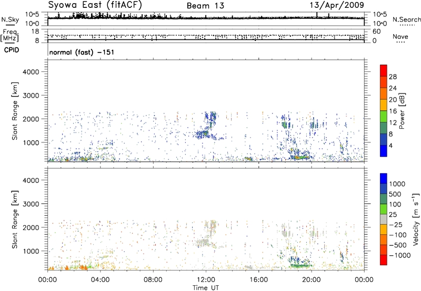Click the "28" Power colorbar value

(x=393, y=77)
